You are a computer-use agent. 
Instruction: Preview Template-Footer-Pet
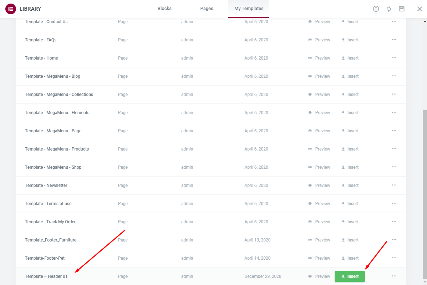(319, 258)
